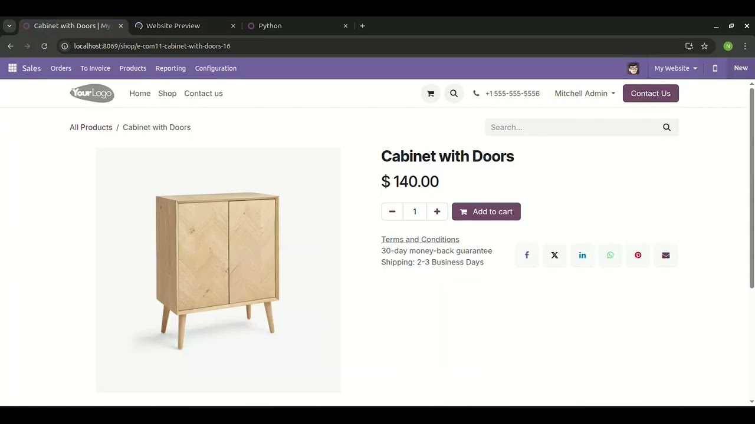Image resolution: width=755 pixels, height=424 pixels.
Task: Open the shopping cart icon
Action: [431, 94]
